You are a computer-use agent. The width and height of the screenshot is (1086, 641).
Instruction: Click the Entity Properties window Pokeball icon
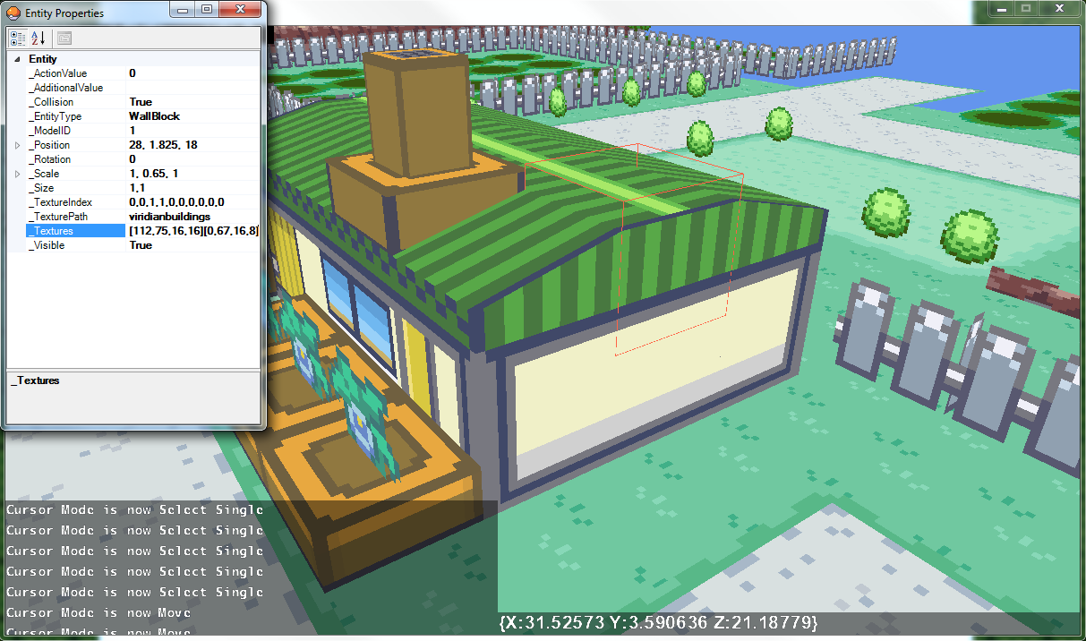pyautogui.click(x=13, y=13)
